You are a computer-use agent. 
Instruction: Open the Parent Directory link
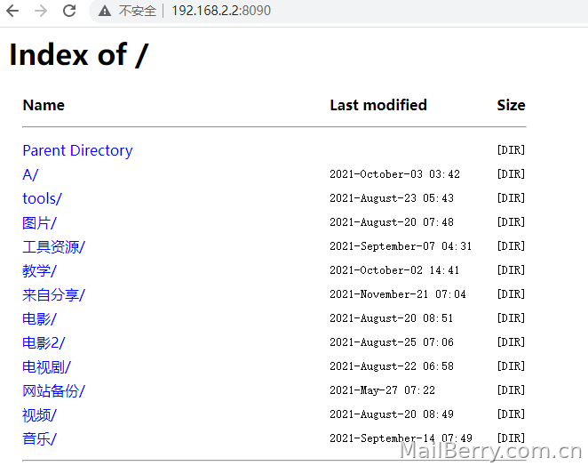77,150
